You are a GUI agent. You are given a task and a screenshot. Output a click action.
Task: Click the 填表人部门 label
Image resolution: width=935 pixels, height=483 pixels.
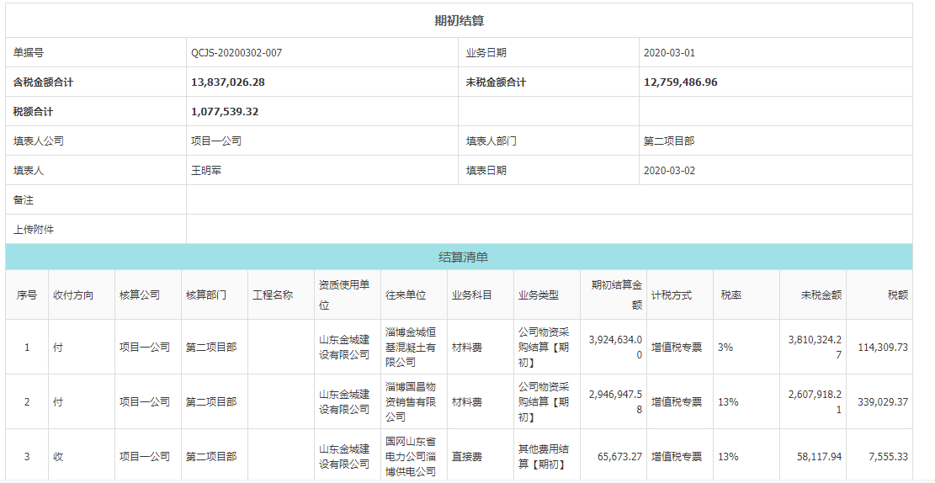(x=491, y=141)
